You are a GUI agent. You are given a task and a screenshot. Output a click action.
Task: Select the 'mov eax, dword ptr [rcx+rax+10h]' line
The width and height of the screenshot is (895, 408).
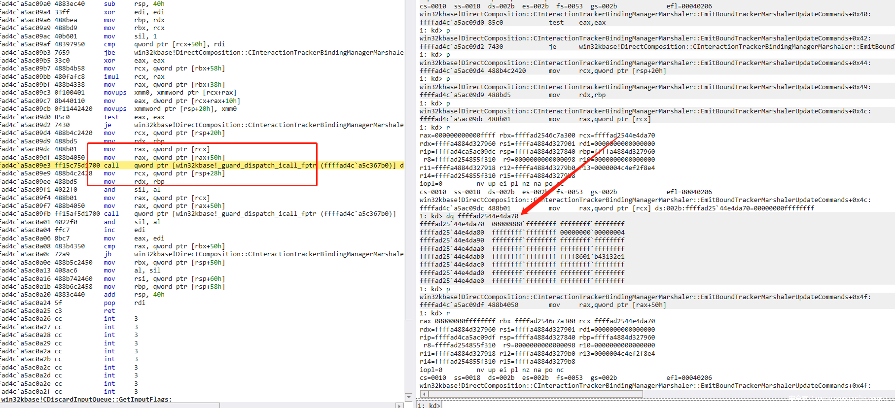pyautogui.click(x=120, y=101)
